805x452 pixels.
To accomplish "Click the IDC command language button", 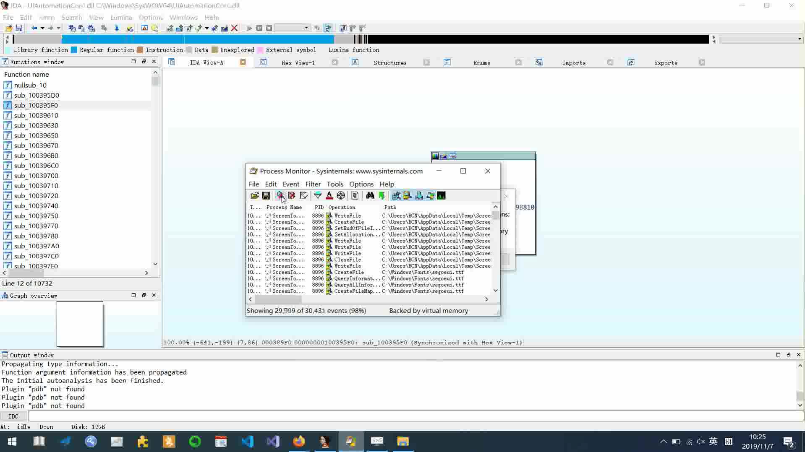I will point(13,416).
